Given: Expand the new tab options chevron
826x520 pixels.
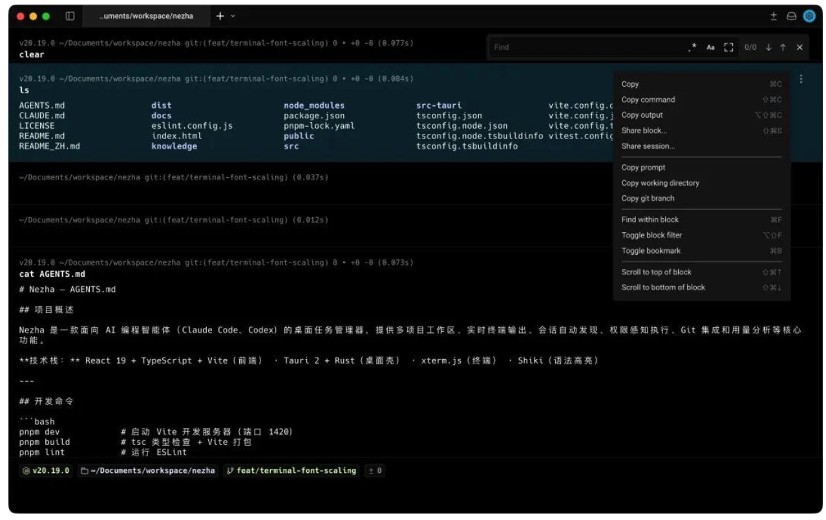Looking at the screenshot, I should coord(233,16).
